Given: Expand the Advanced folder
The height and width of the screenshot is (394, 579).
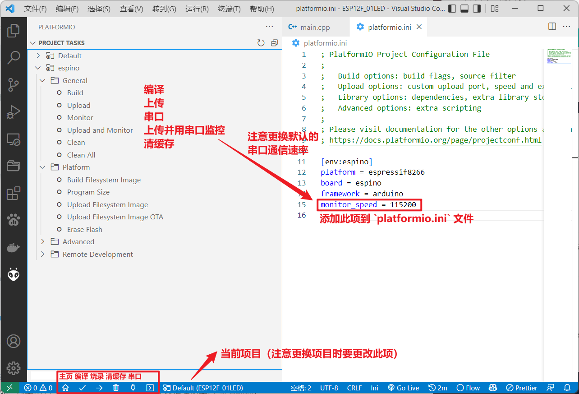Looking at the screenshot, I should [43, 241].
